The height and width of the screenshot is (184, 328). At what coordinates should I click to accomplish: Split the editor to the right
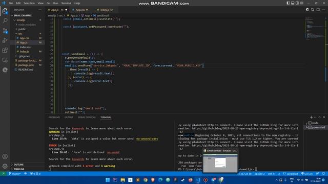[x=318, y=10]
